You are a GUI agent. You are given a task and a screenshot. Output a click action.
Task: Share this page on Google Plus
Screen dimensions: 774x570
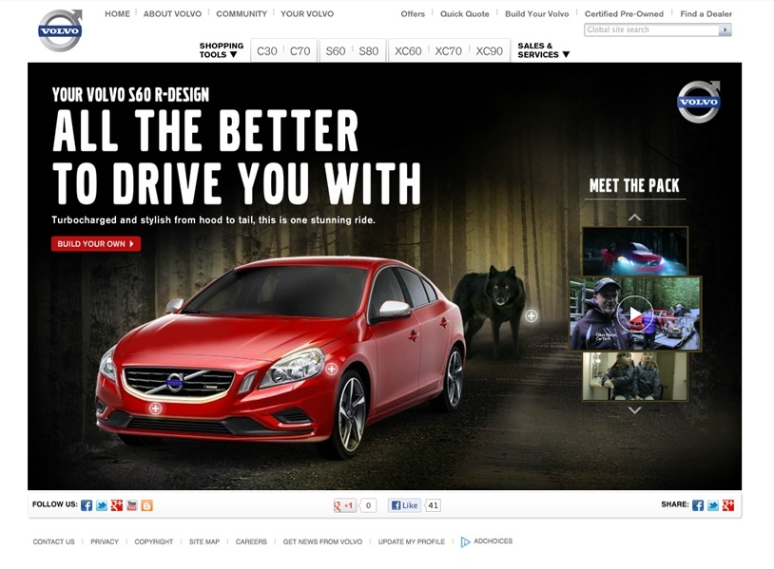point(728,504)
